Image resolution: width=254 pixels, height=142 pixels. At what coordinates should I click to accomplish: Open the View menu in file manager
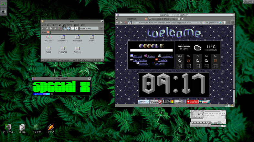tap(55, 25)
